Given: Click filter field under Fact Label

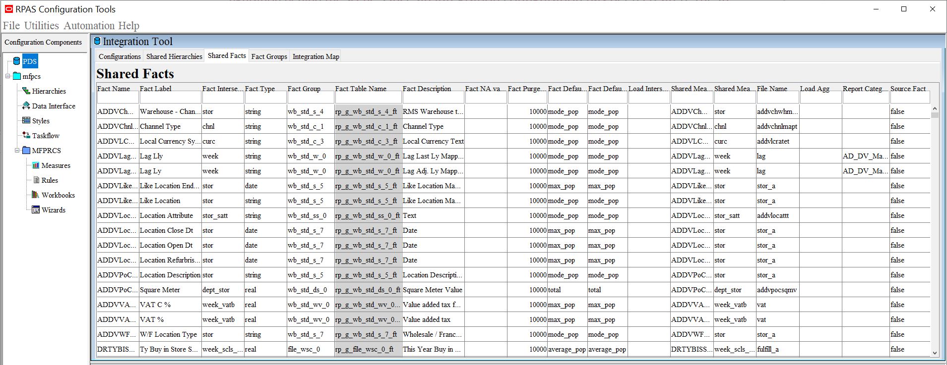Looking at the screenshot, I should (170, 98).
